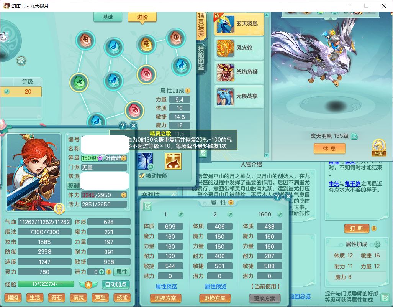Click the mount list scroll down arrow
This screenshot has height=307, width=393.
[x=267, y=155]
